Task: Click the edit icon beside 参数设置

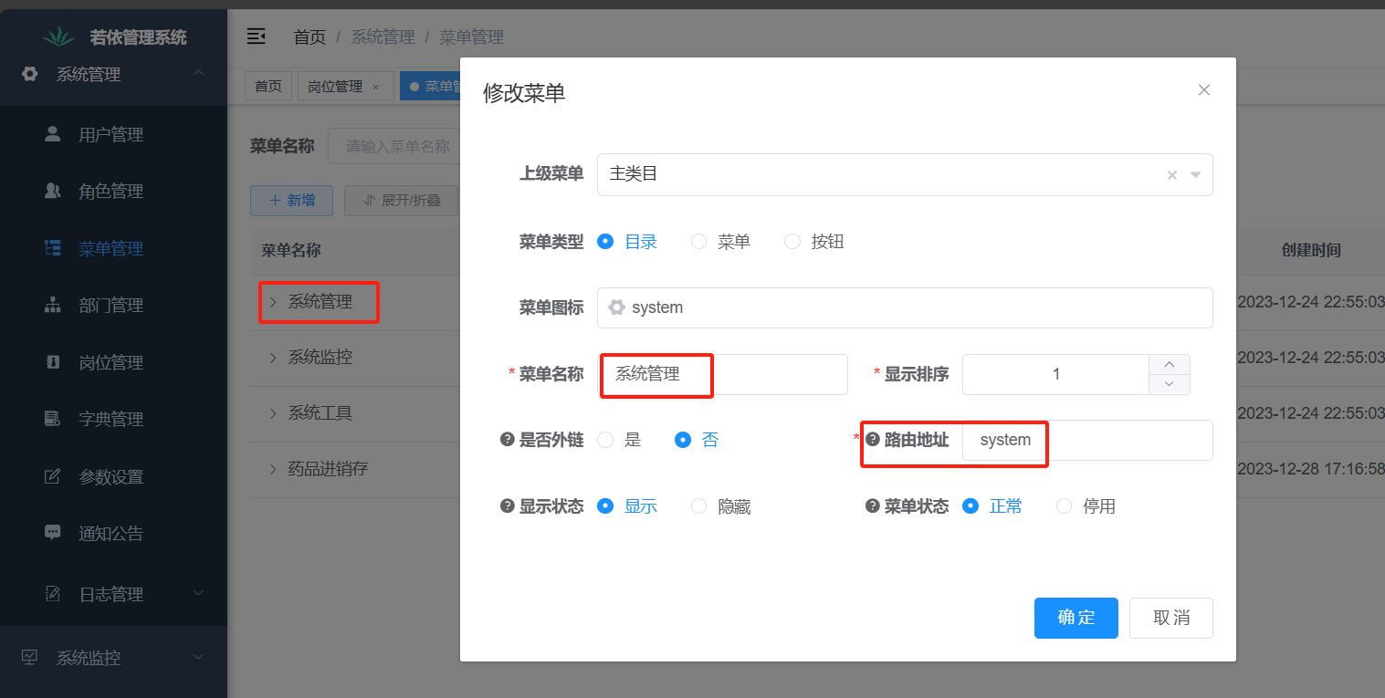Action: [x=53, y=476]
